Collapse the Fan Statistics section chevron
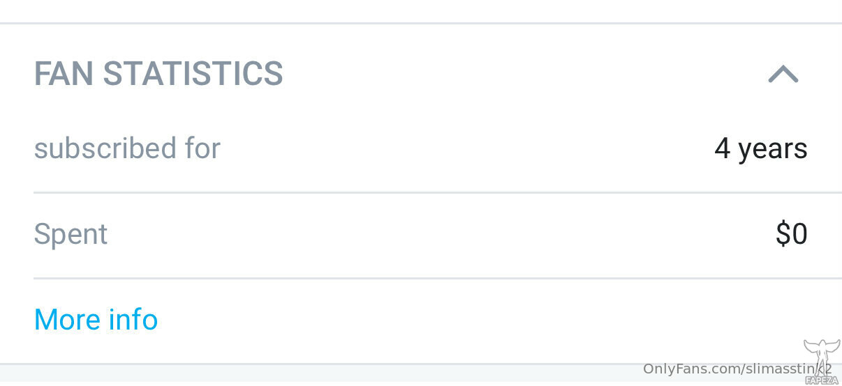Image resolution: width=842 pixels, height=386 pixels. tap(783, 74)
